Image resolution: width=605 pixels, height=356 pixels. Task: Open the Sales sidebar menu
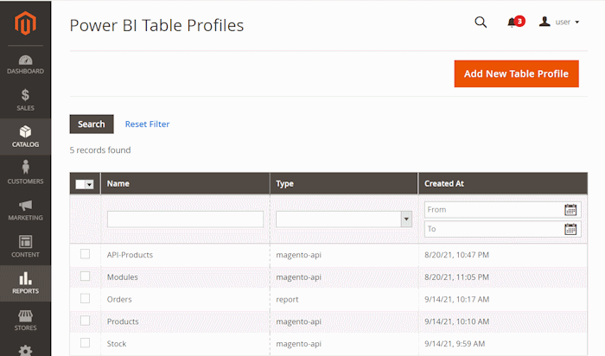pyautogui.click(x=25, y=100)
